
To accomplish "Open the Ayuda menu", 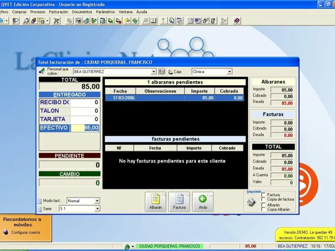I will point(142,12).
